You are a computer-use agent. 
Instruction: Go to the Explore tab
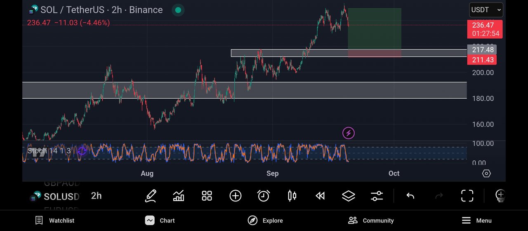tap(265, 220)
